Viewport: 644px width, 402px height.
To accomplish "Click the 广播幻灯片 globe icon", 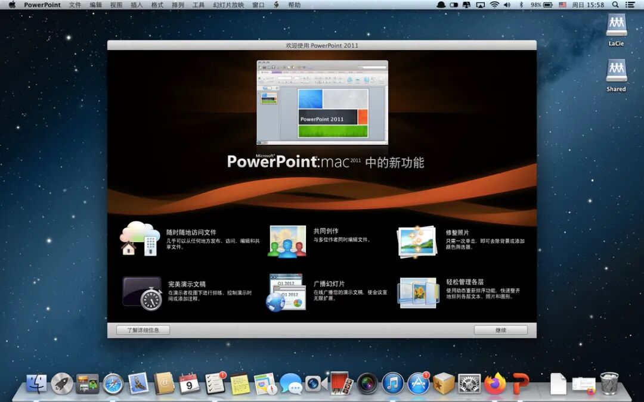I will (286, 292).
